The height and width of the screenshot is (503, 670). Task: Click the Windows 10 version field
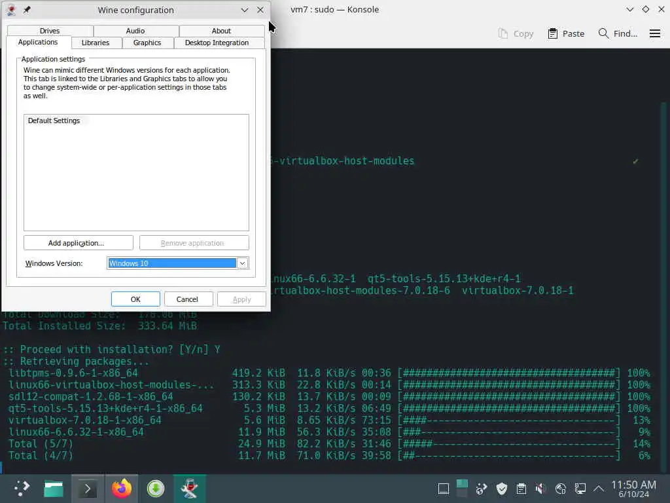[172, 263]
